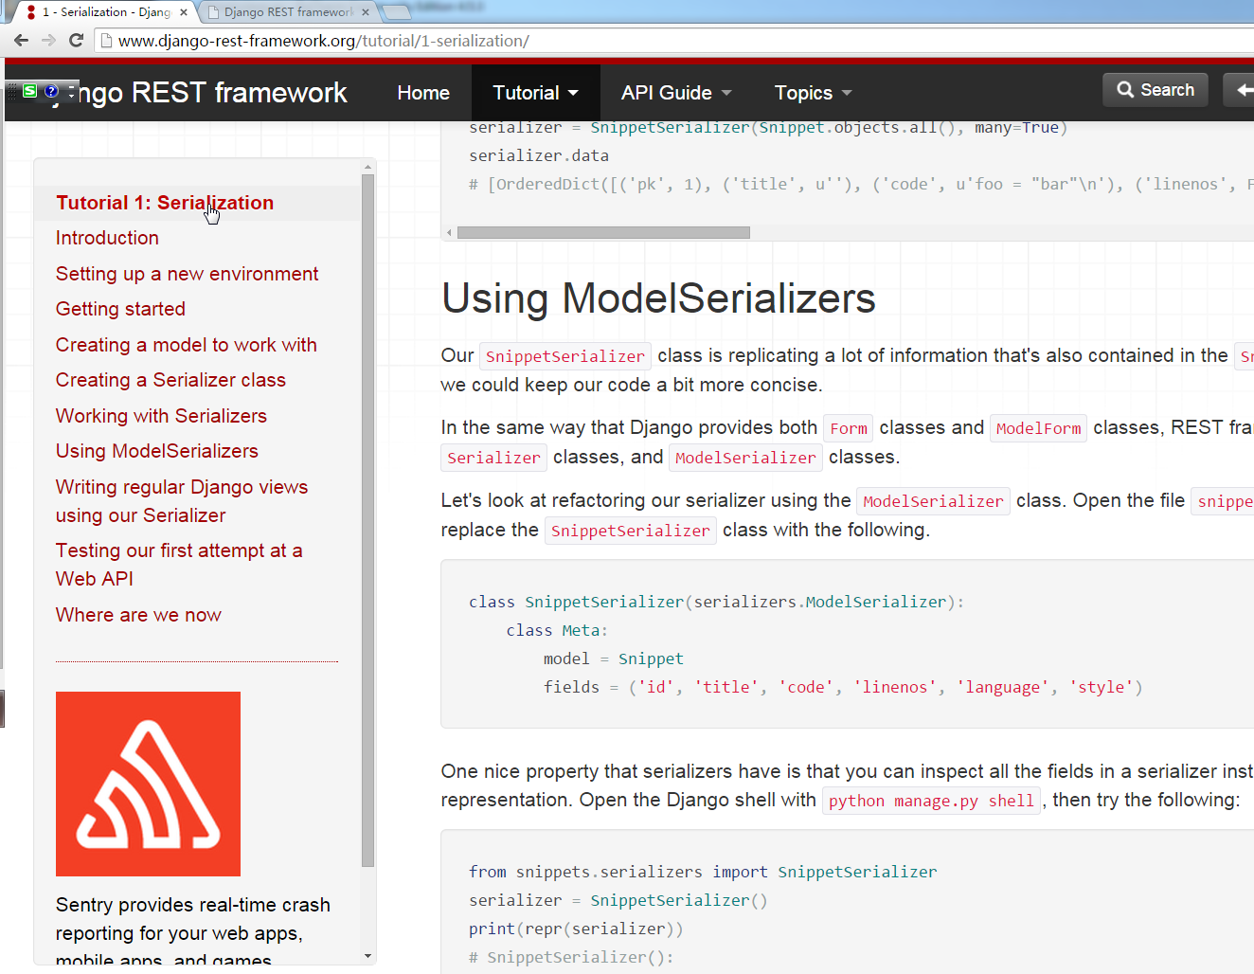Jump to 'Using ModelSerializers' in sidebar
1254x974 pixels.
156,451
